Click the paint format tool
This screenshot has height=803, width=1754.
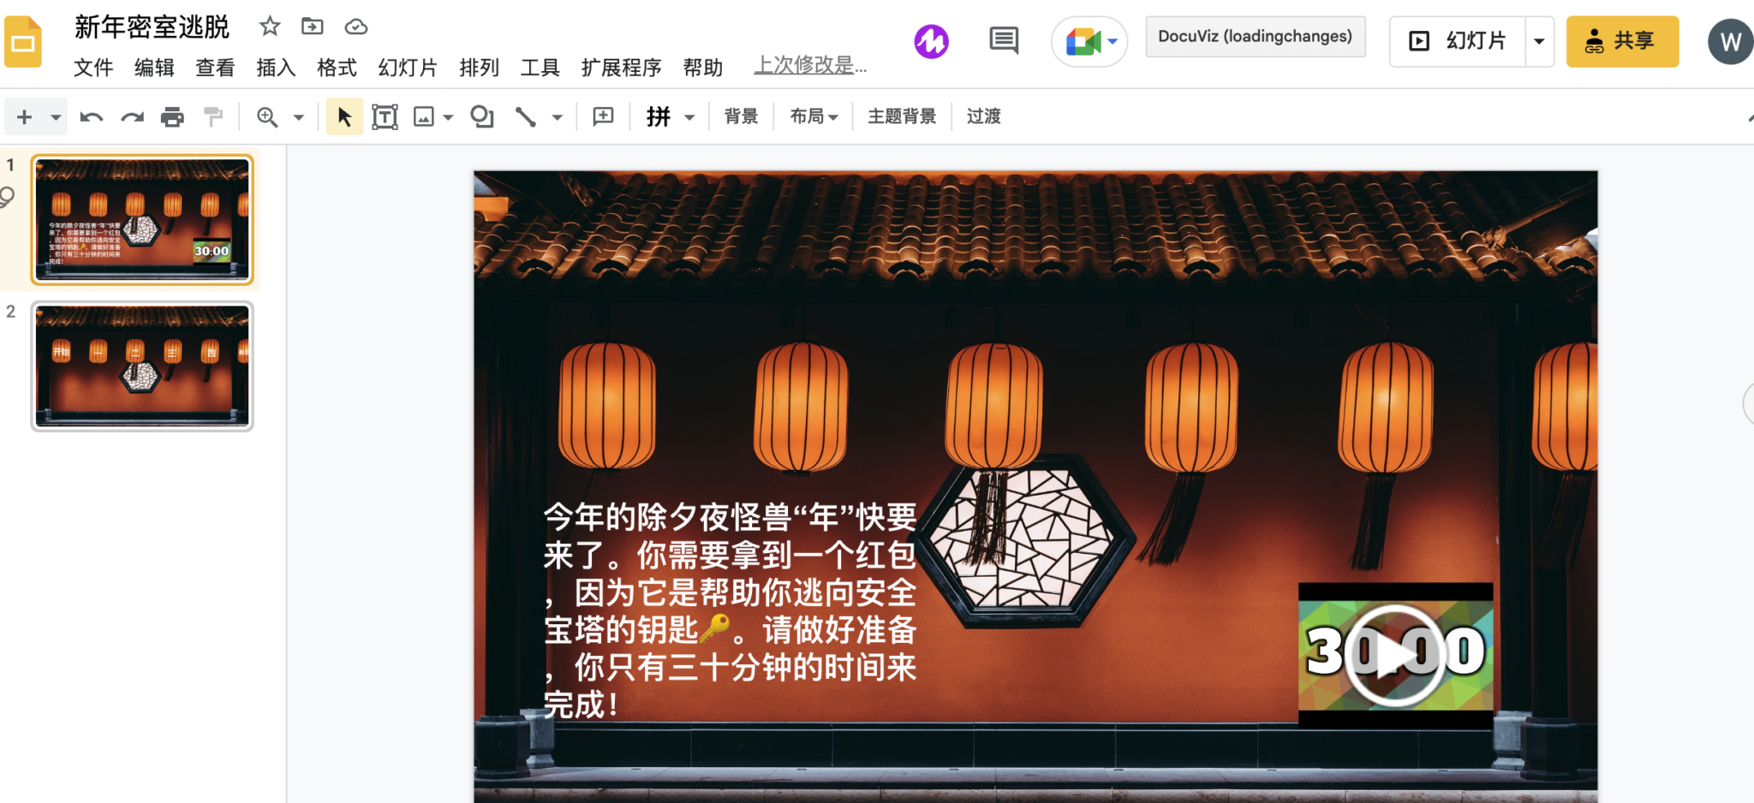(x=213, y=116)
